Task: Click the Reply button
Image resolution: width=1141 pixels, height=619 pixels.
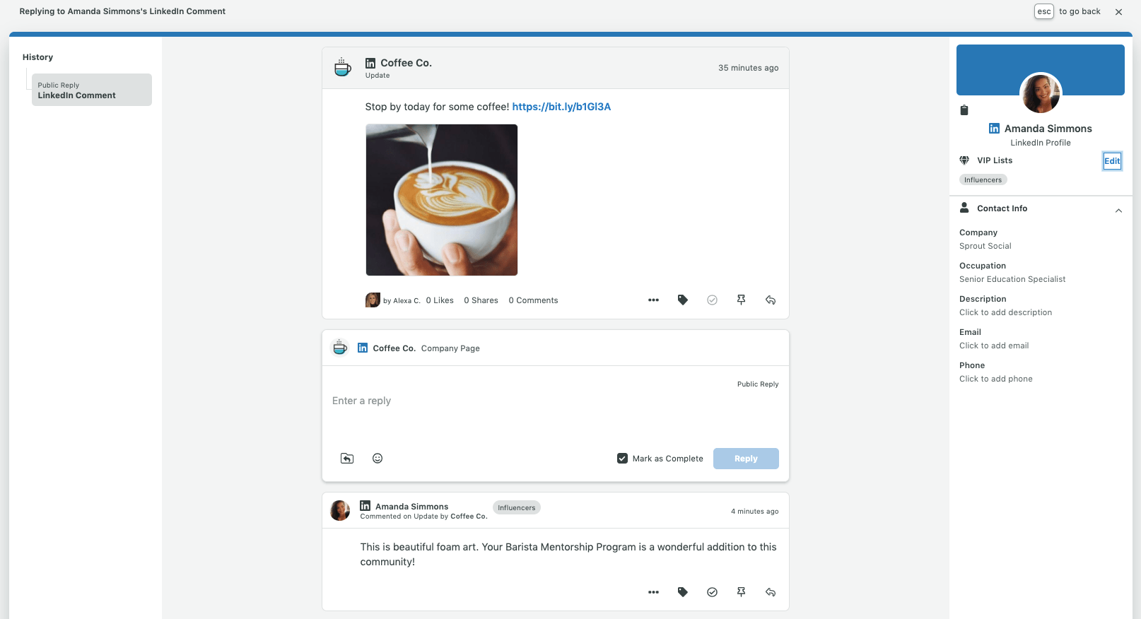Action: point(746,459)
